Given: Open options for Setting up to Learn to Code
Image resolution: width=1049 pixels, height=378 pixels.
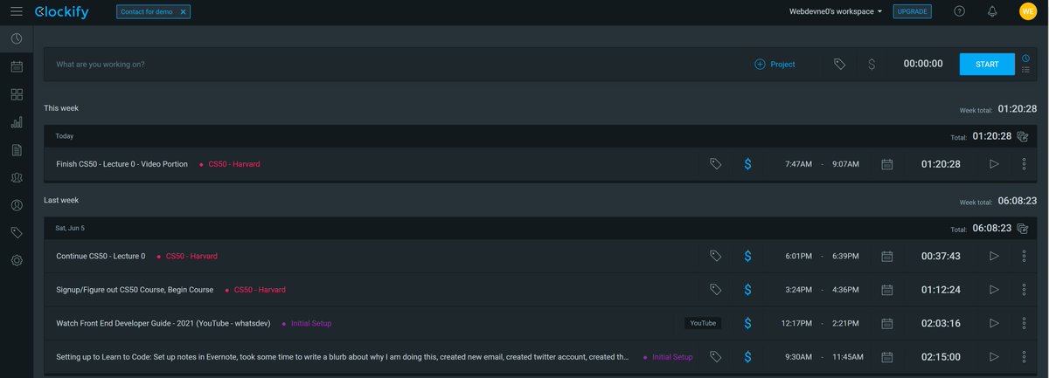Looking at the screenshot, I should [x=1024, y=357].
